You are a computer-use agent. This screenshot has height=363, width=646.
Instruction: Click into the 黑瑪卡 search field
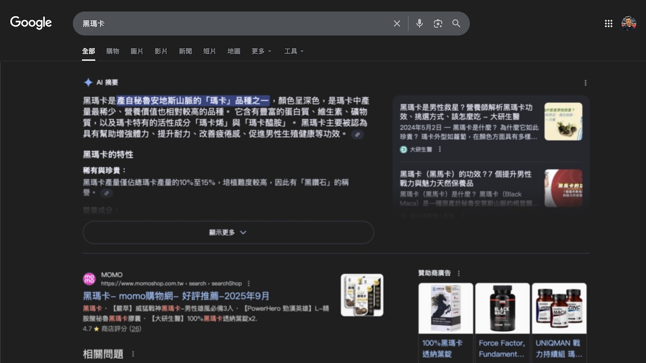231,24
